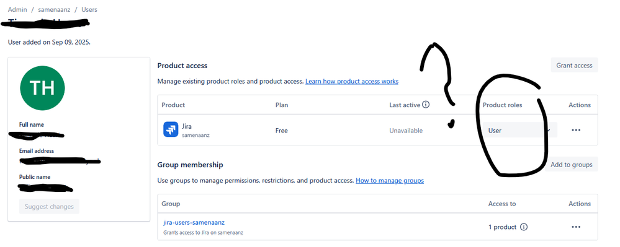Click the Add to groups button
This screenshot has width=620, height=247.
click(572, 165)
